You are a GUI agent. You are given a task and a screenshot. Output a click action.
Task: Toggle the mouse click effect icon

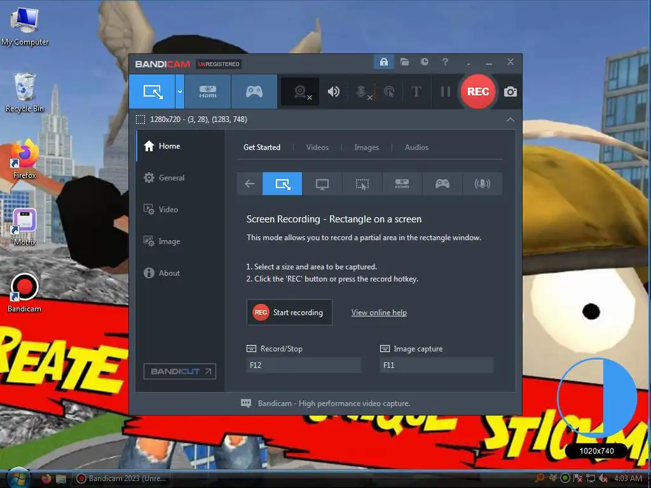tap(389, 91)
